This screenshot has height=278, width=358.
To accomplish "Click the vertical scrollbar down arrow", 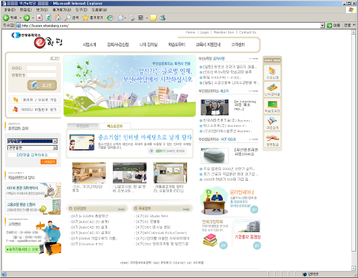I will pos(353,268).
